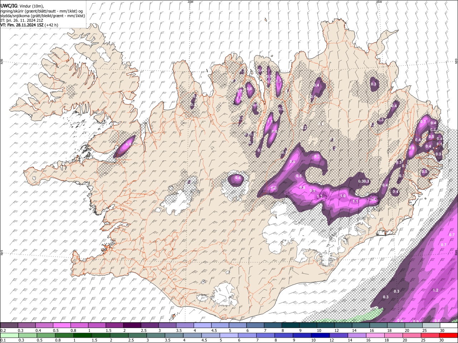Click the white upper legend swatch above 30 mm
Screen dimensions: 458x343
pyautogui.click(x=449, y=325)
